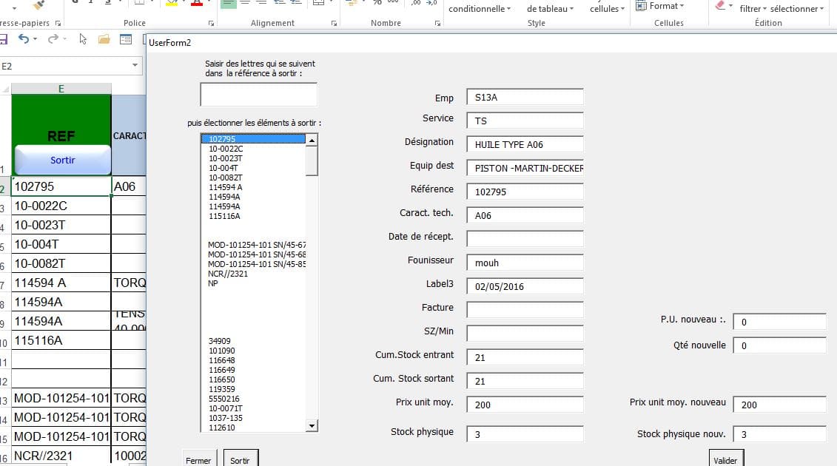
Task: Click the list box scroll up arrow
Action: pos(312,140)
